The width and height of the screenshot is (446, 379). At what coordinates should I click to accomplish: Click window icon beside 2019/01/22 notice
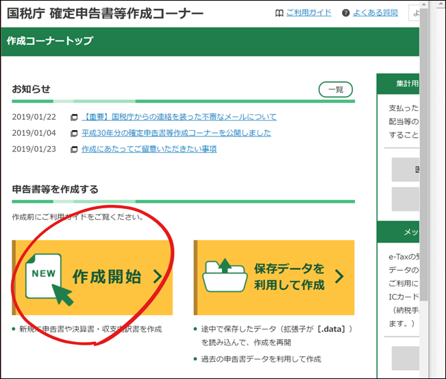(74, 117)
